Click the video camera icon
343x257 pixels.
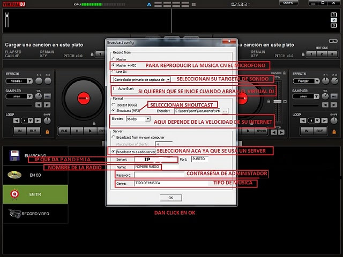pos(14,213)
